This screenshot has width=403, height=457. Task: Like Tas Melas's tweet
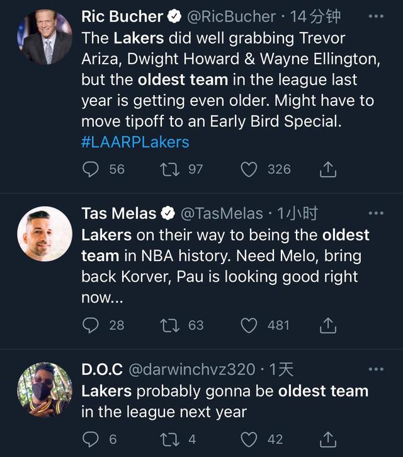pos(250,325)
